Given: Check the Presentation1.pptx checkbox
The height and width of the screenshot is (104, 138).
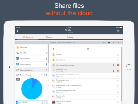Looking at the screenshot, I should [118, 81].
